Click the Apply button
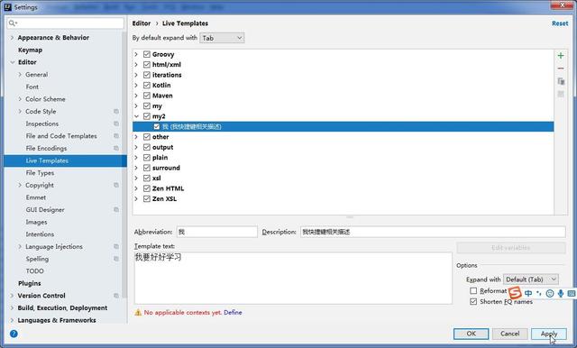The width and height of the screenshot is (577, 348). pyautogui.click(x=549, y=334)
